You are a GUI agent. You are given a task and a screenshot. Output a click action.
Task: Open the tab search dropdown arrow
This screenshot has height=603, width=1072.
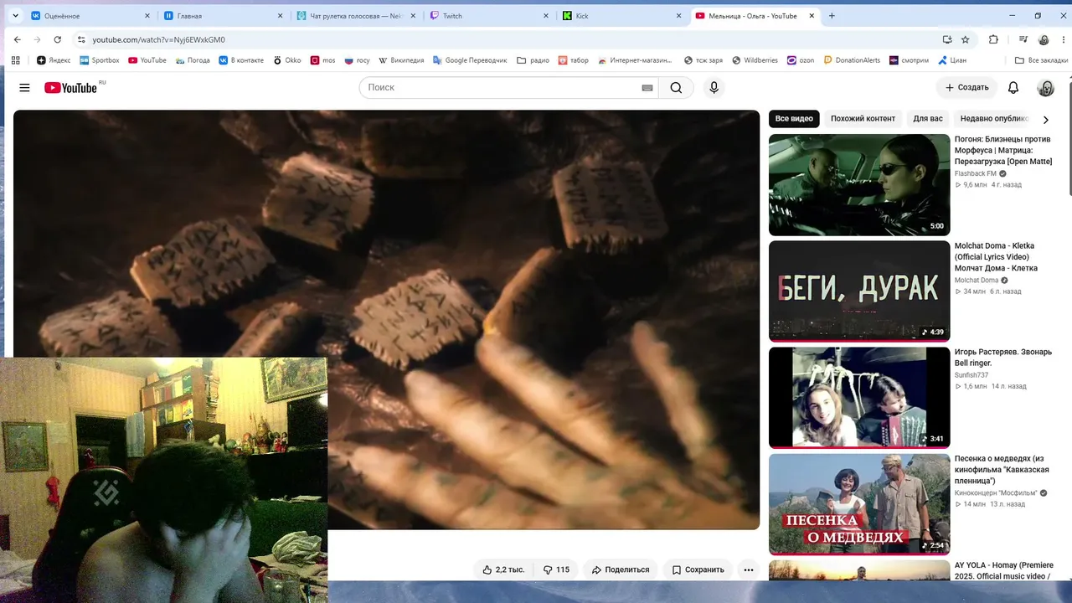15,16
